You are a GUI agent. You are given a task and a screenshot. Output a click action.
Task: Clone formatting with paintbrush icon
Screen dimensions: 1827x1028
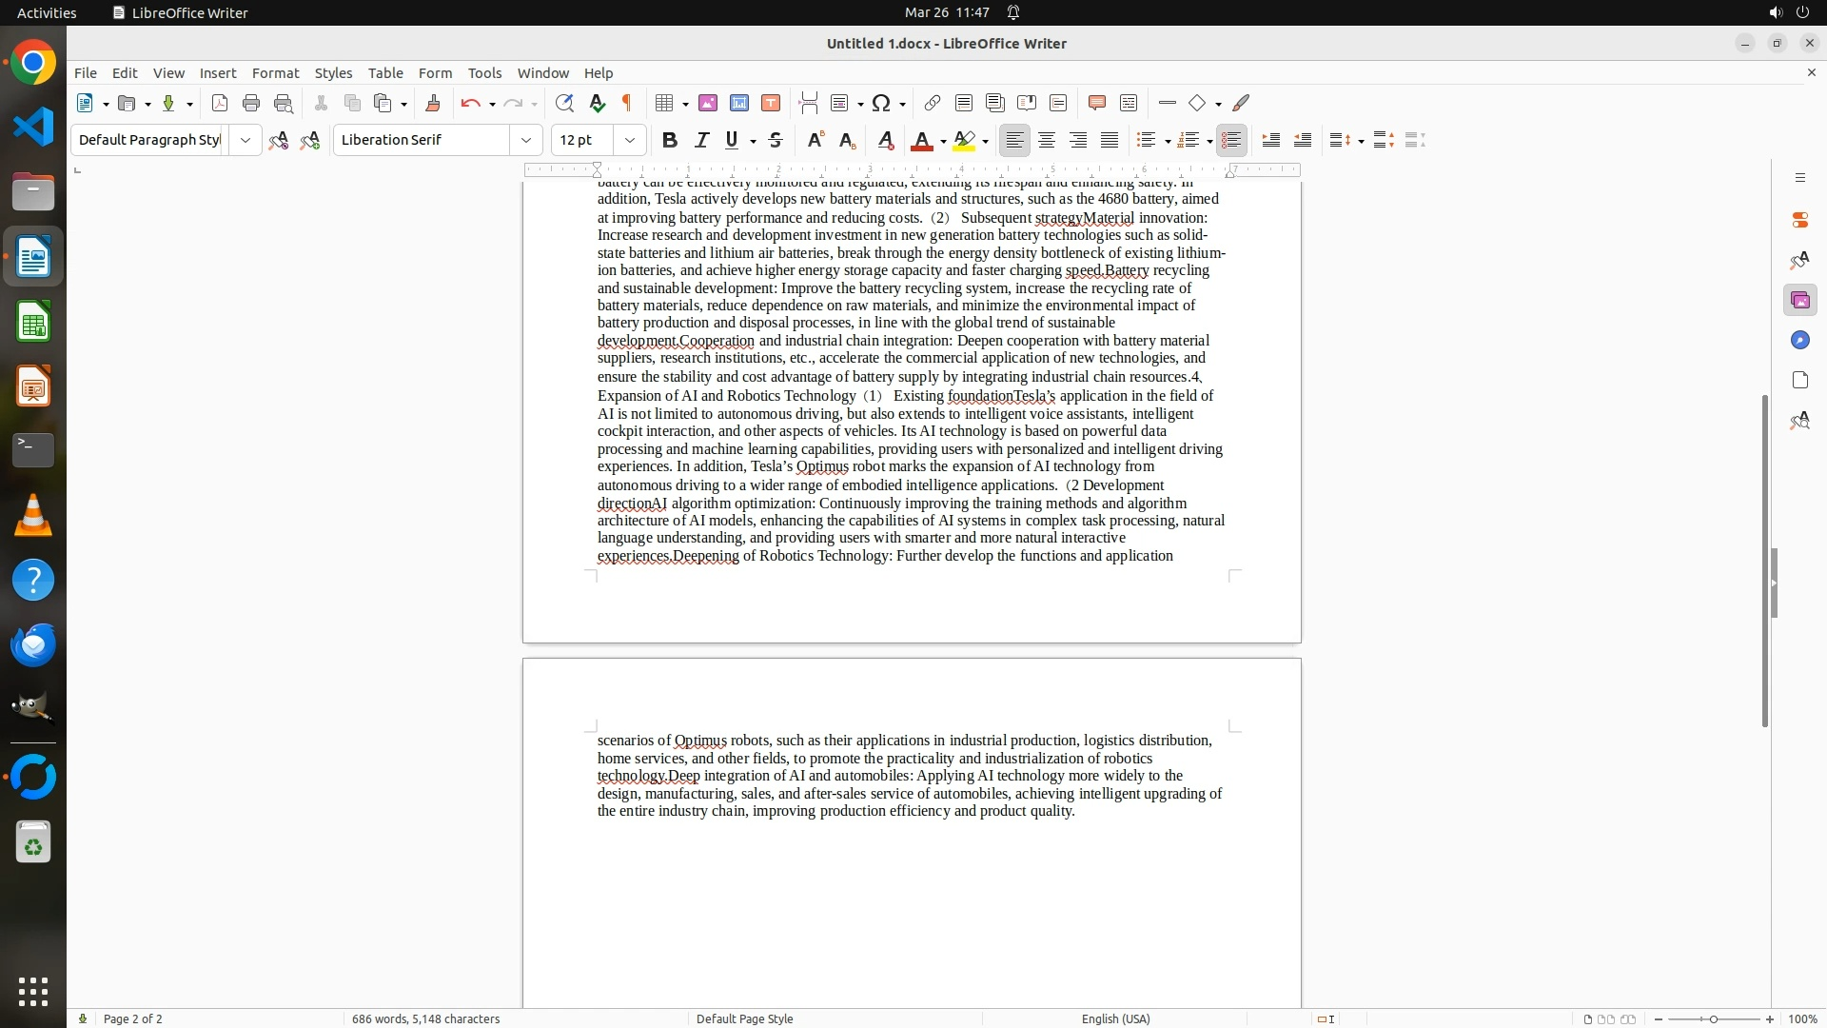coord(433,104)
